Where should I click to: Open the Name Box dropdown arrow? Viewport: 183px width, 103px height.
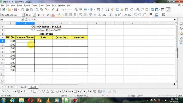click(22, 19)
